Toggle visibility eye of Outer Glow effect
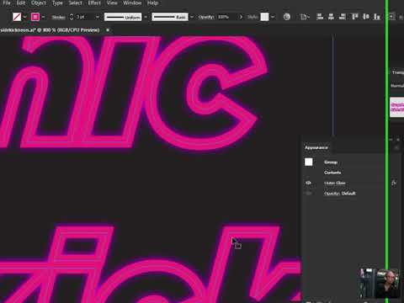 (308, 183)
